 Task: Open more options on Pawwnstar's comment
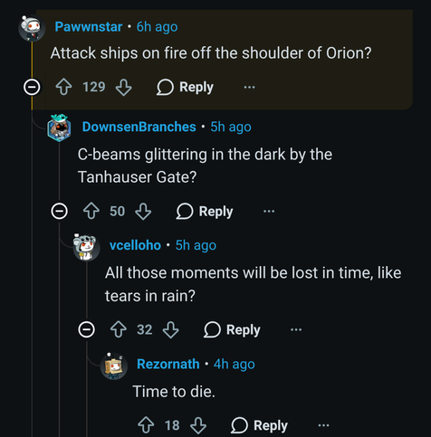(250, 87)
